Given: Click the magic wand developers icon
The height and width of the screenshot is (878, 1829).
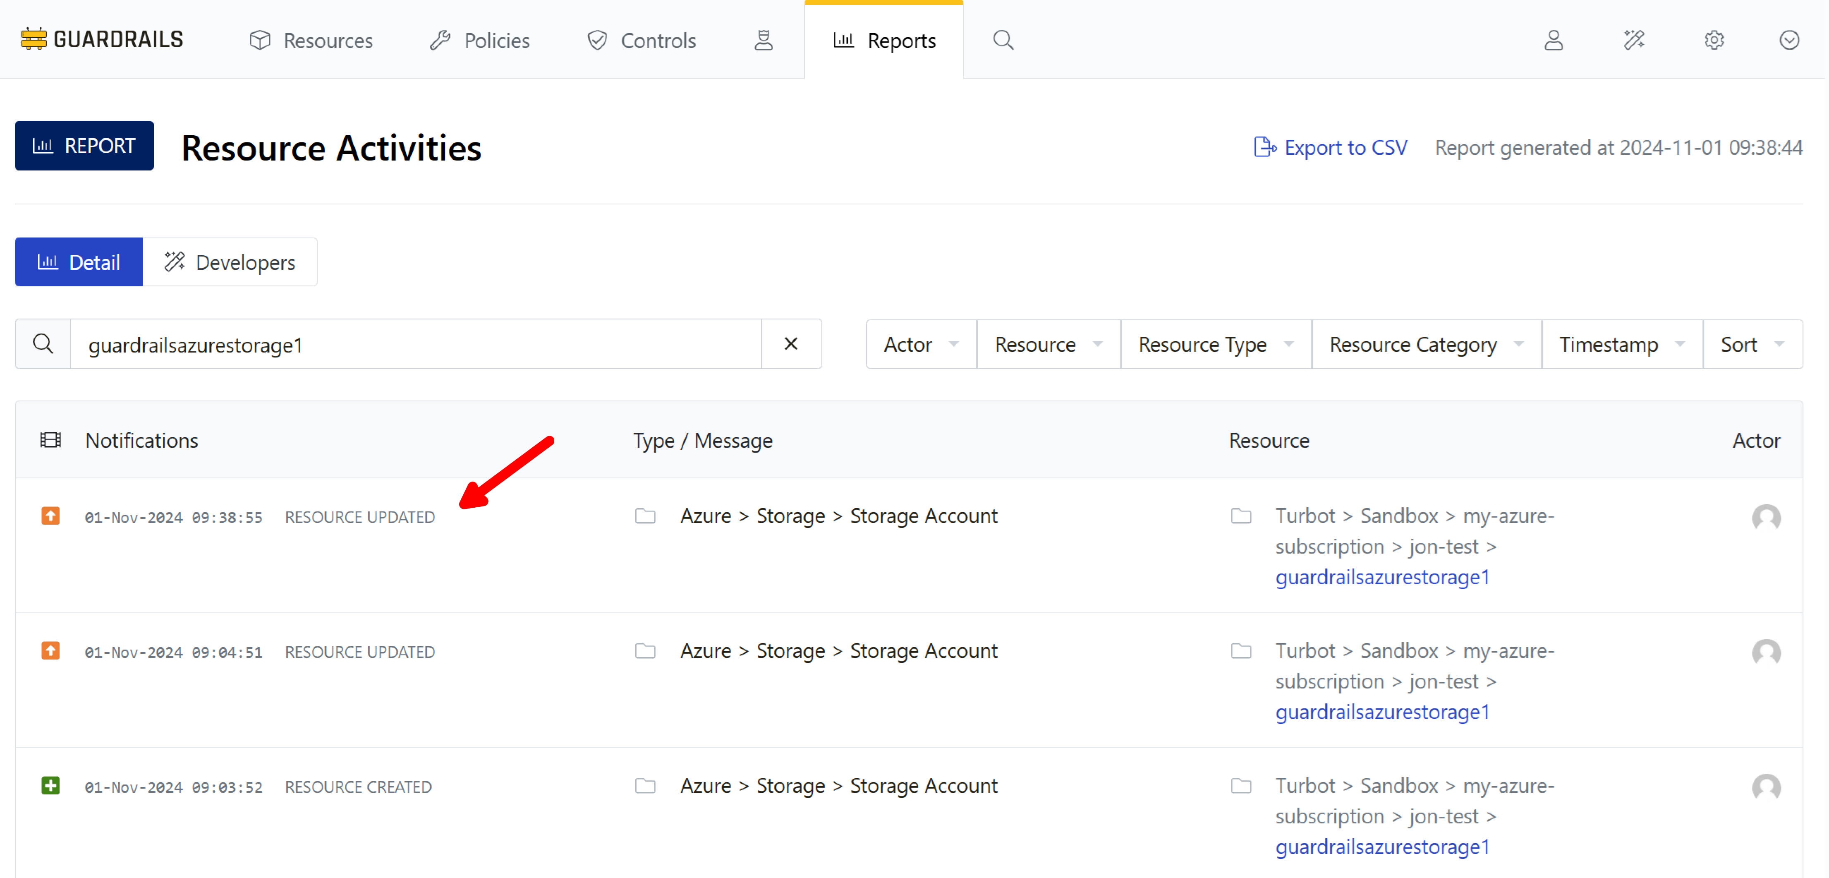Looking at the screenshot, I should pos(1634,40).
